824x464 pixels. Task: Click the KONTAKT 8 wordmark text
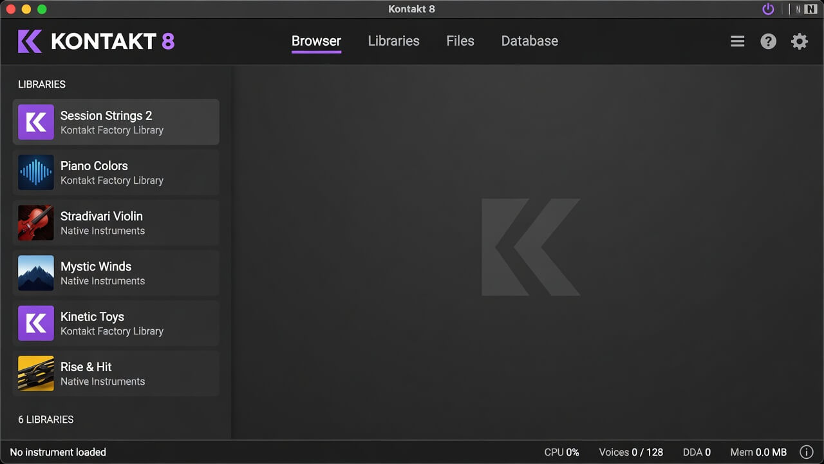click(x=113, y=41)
